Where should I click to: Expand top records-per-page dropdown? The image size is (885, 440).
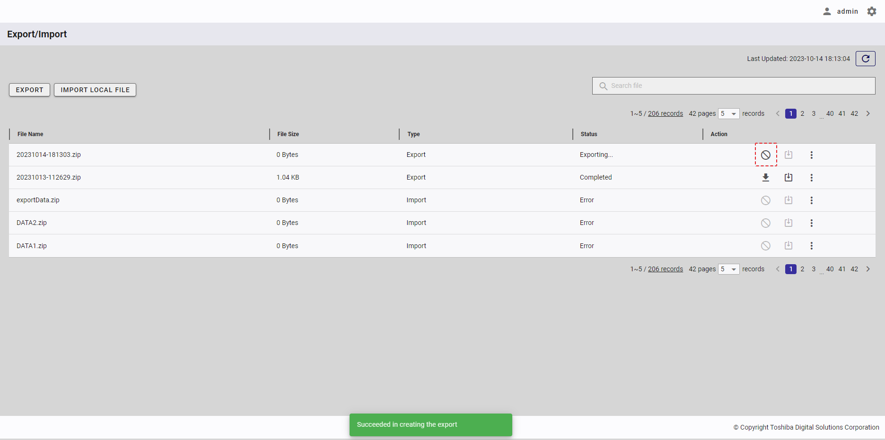click(728, 114)
